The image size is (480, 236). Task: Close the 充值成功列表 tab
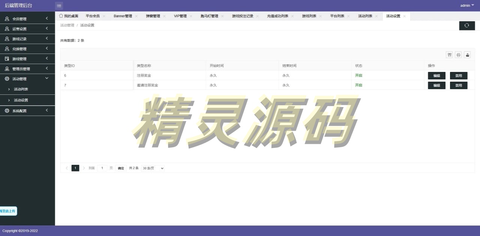click(x=292, y=16)
